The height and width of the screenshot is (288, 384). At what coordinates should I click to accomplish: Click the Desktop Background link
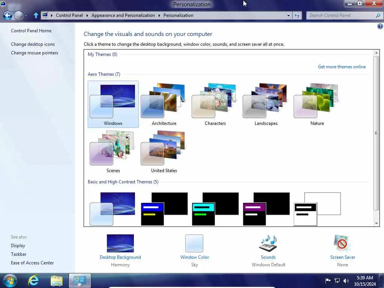[x=120, y=257]
